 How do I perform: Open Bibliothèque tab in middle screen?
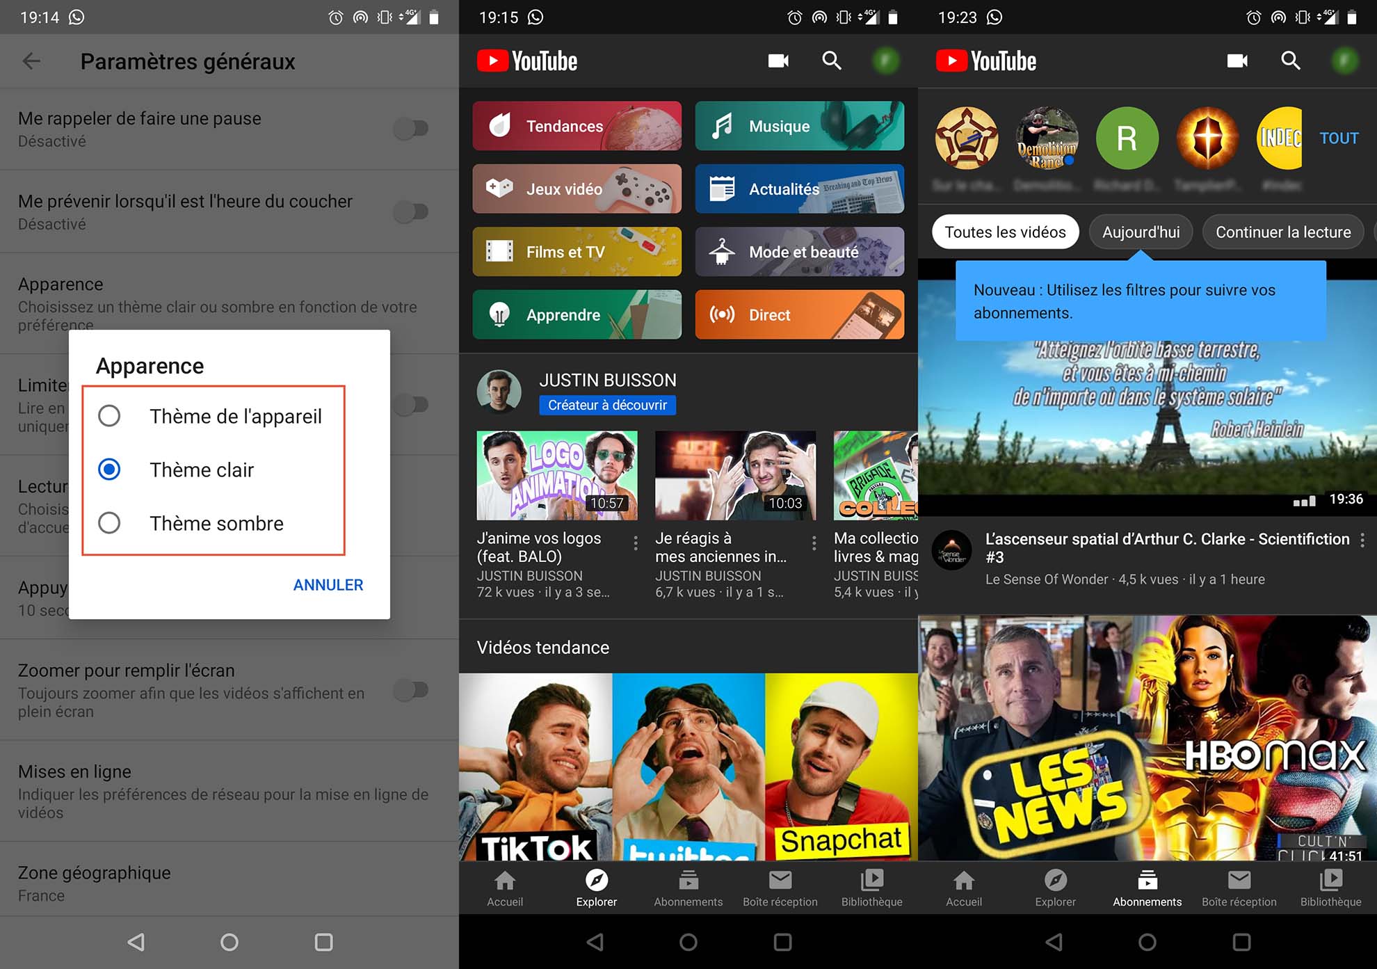tap(872, 888)
